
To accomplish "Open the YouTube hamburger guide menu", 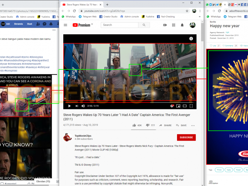I will pyautogui.click(x=65, y=25).
